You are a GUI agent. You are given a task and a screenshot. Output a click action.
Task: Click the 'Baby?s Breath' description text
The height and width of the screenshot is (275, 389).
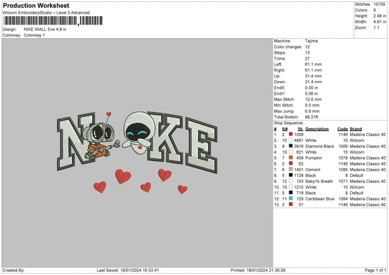(319, 181)
